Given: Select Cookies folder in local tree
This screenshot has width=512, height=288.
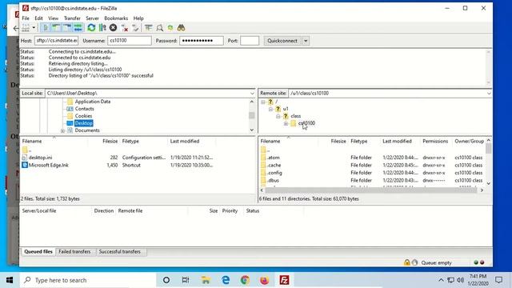Looking at the screenshot, I should pos(83,116).
